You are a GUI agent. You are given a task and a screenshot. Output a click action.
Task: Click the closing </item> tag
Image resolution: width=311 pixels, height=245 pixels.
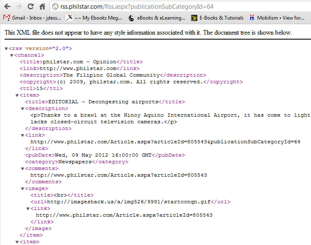tap(31, 235)
